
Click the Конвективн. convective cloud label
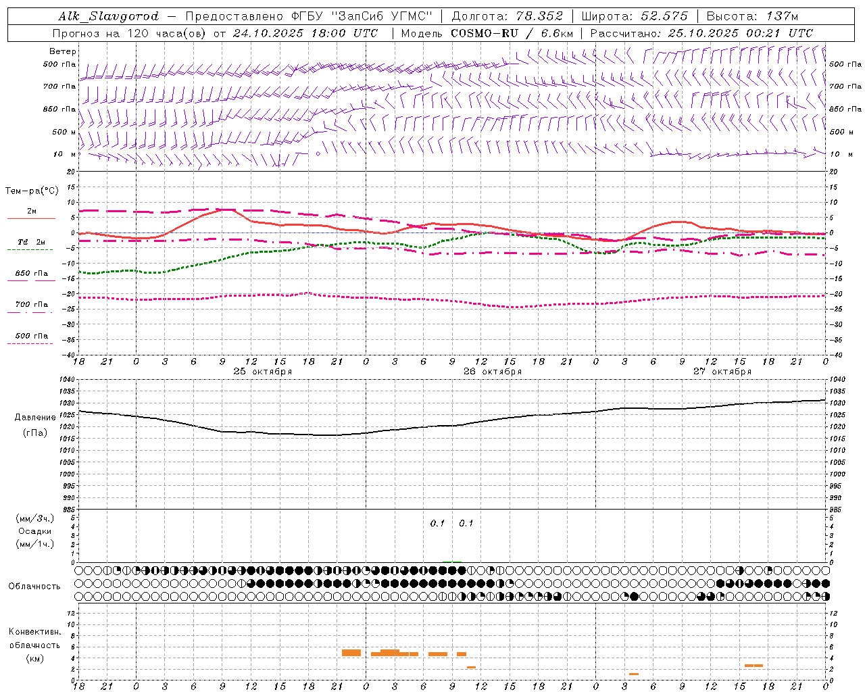[x=34, y=632]
